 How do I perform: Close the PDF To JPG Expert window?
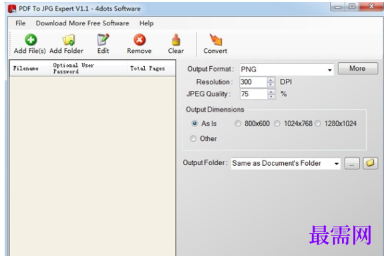tap(371, 7)
